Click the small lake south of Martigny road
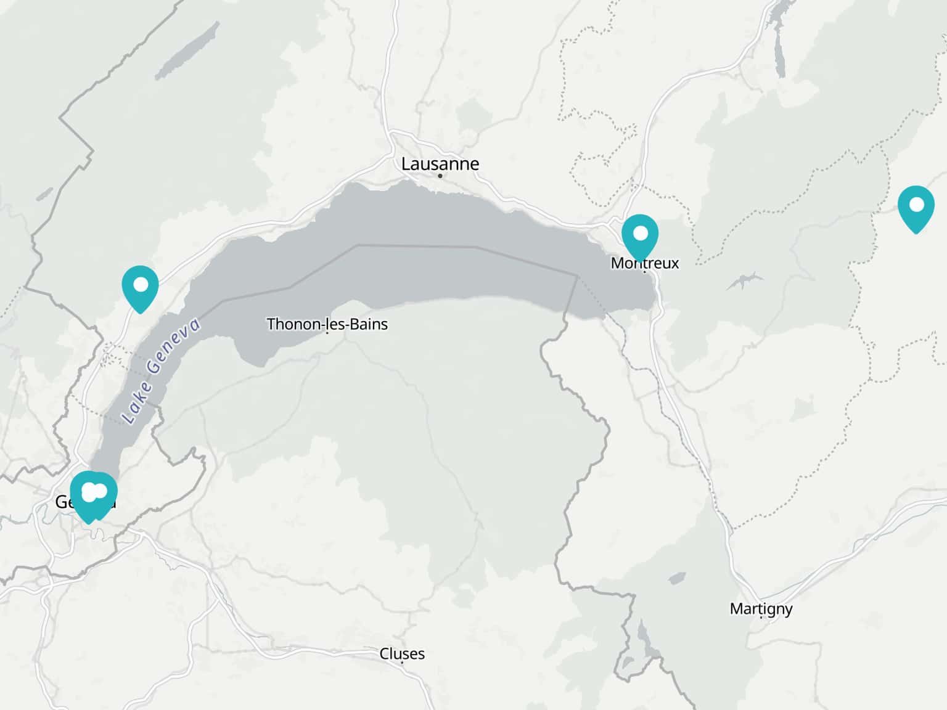 tap(677, 578)
